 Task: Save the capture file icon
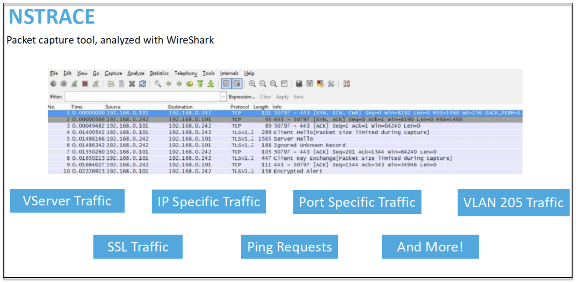point(122,84)
